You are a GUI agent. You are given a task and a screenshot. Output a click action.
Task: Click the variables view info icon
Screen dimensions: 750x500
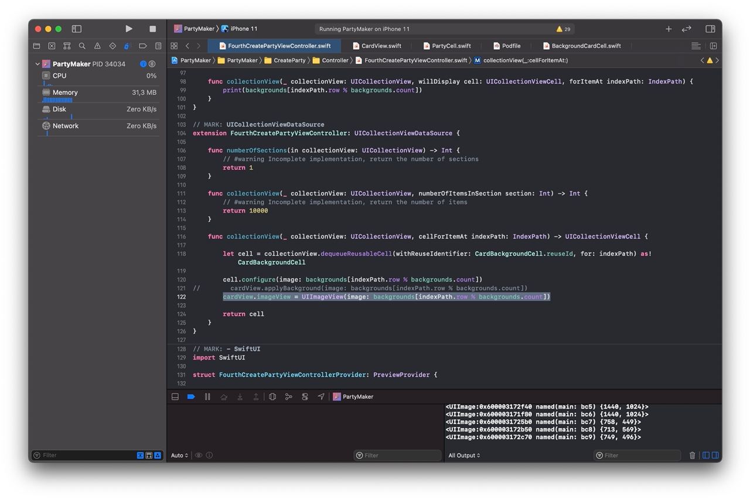(209, 456)
